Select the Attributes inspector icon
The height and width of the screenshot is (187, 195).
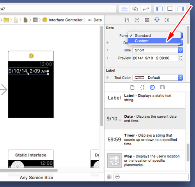coord(157,20)
